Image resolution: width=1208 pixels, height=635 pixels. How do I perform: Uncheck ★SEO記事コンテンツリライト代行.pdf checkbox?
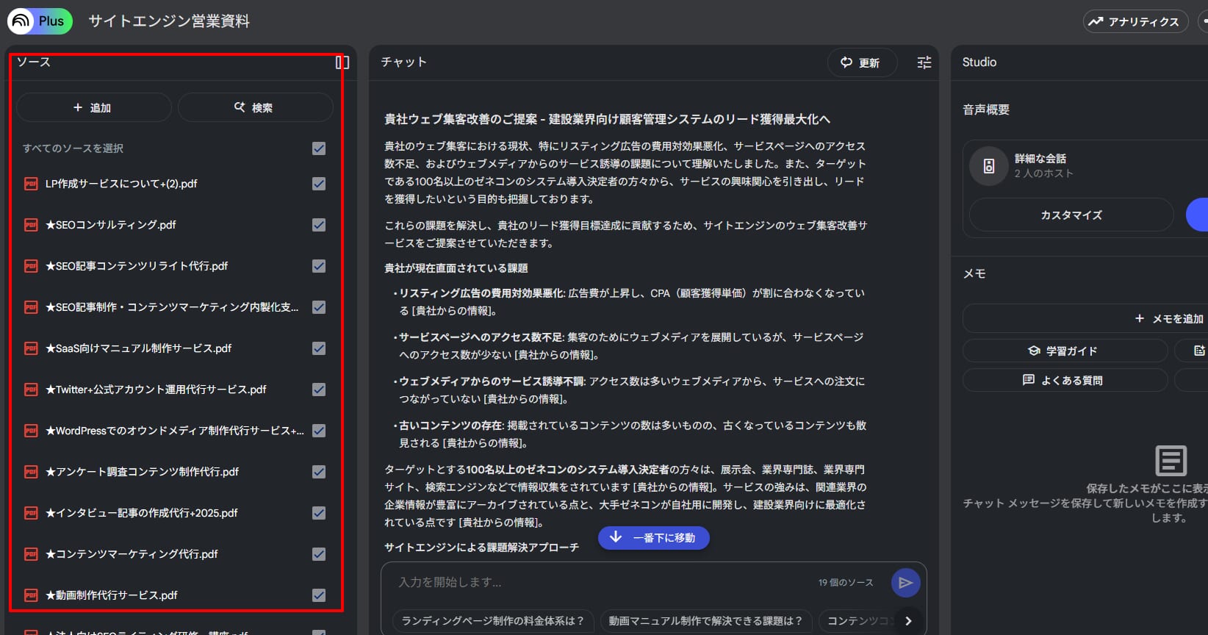tap(319, 266)
